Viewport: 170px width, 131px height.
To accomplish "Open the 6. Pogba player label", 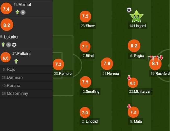I will pyautogui.click(x=137, y=56).
